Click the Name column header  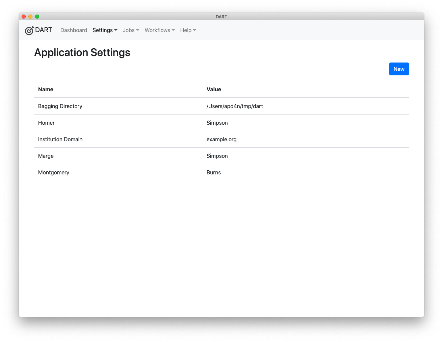[x=46, y=89]
